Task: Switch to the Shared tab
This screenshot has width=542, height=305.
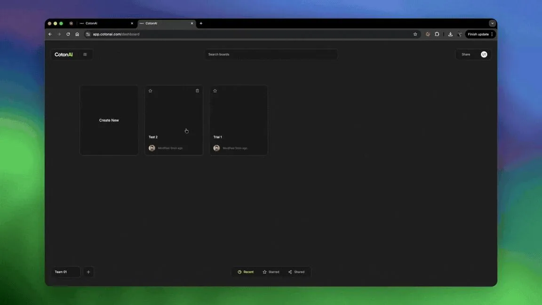Action: coord(296,272)
